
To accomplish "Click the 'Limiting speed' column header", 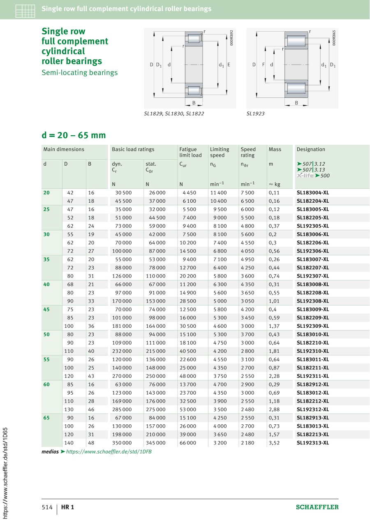I will coord(220,152).
